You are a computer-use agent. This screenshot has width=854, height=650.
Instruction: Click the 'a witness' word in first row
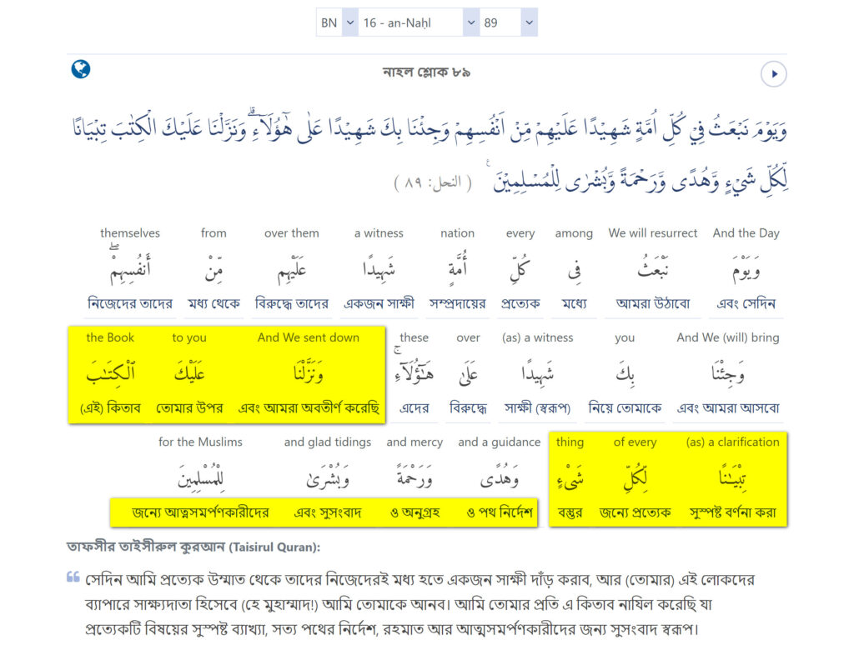[x=379, y=270]
